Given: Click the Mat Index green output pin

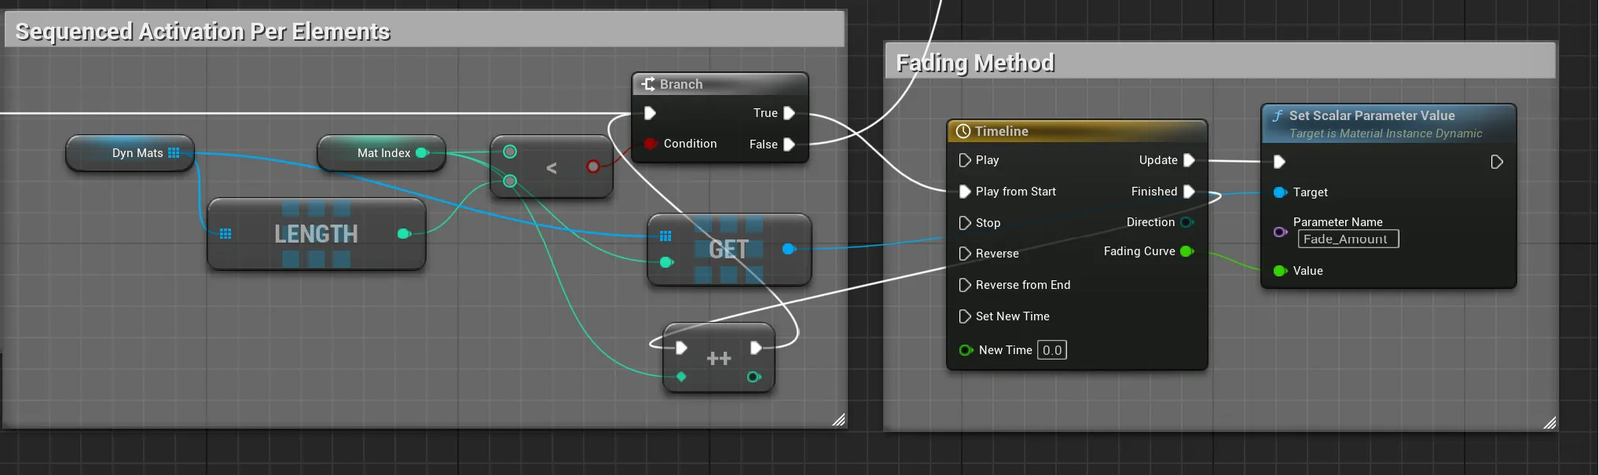Looking at the screenshot, I should (x=422, y=152).
